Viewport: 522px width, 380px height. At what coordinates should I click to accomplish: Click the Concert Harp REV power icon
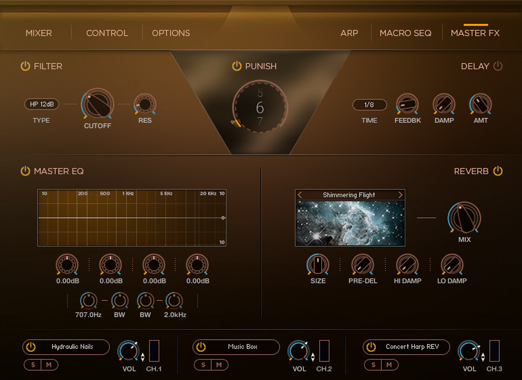click(371, 347)
